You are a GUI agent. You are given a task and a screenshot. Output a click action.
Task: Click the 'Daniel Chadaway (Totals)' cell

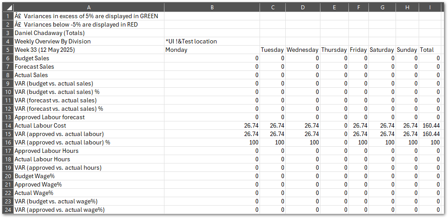89,33
